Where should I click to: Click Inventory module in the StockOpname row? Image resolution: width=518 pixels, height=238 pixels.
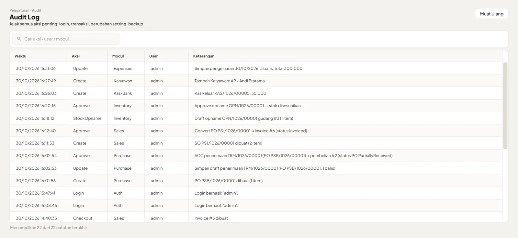tap(122, 118)
